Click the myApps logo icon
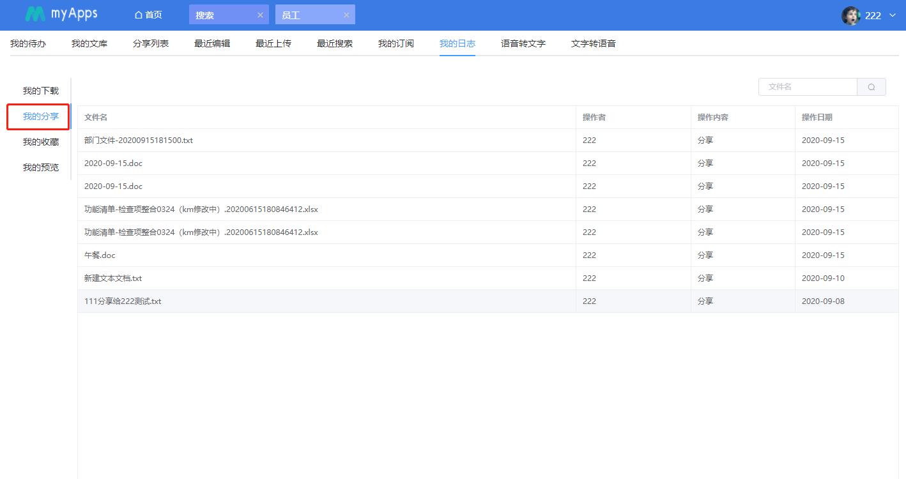The width and height of the screenshot is (906, 479). click(x=35, y=15)
